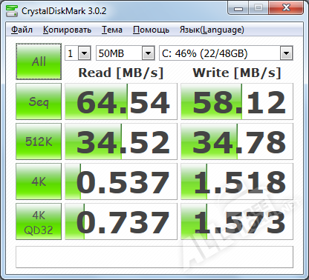The image size is (309, 280).
Task: Click the Read [MB/s] column header
Action: point(121,73)
